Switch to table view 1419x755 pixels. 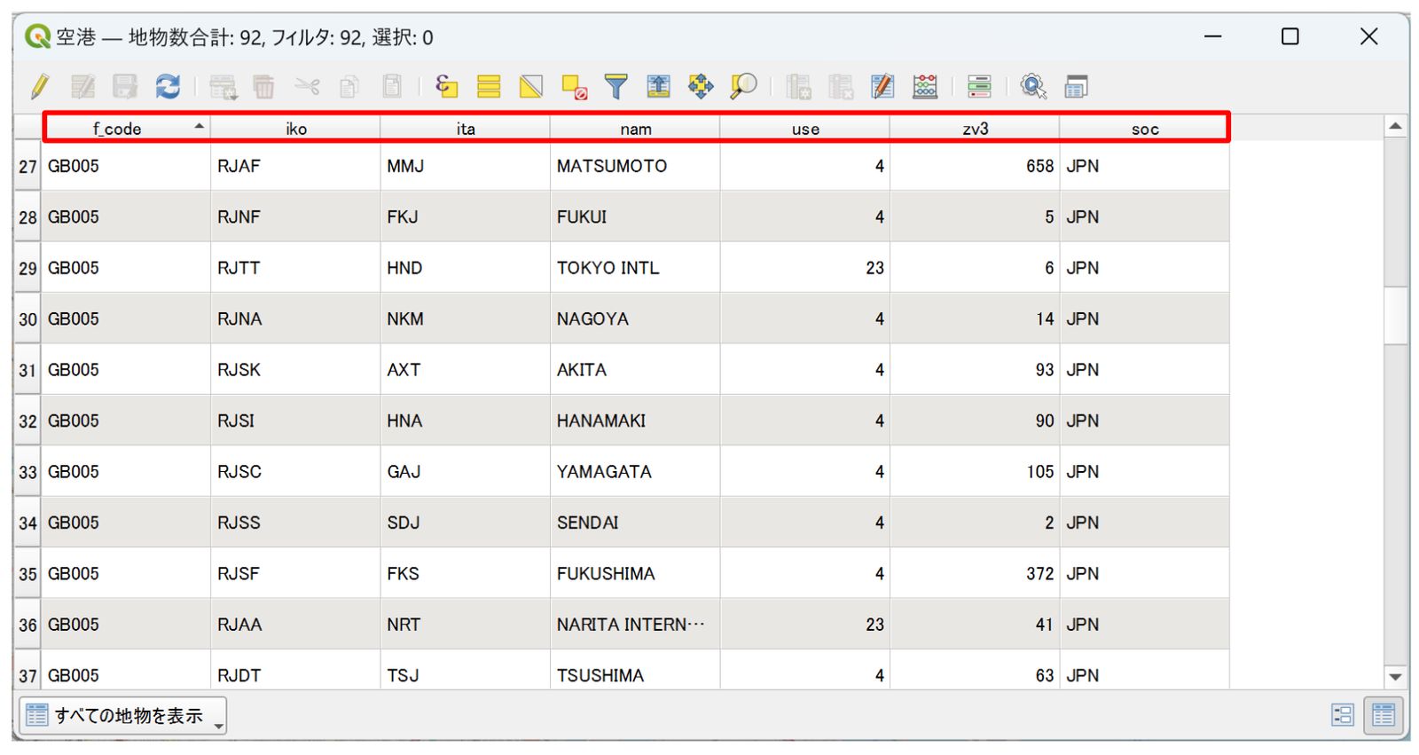click(1384, 715)
